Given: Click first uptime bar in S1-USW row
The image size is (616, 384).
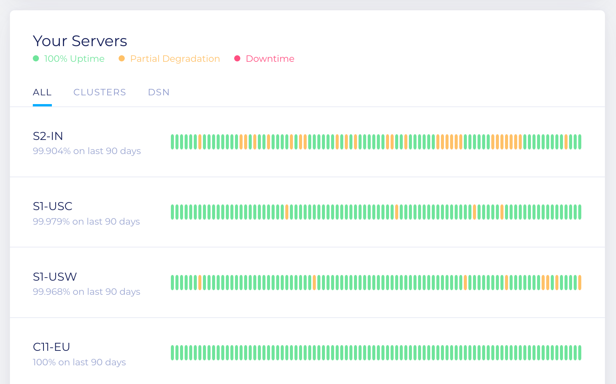Looking at the screenshot, I should (x=172, y=283).
